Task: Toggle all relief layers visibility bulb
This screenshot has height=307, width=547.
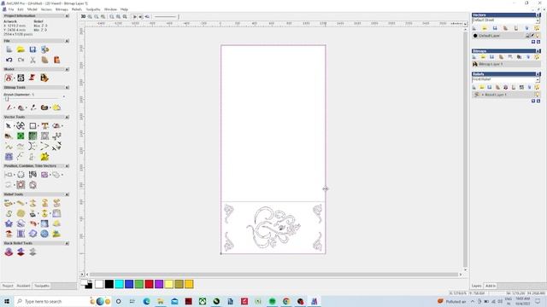Action: click(537, 87)
